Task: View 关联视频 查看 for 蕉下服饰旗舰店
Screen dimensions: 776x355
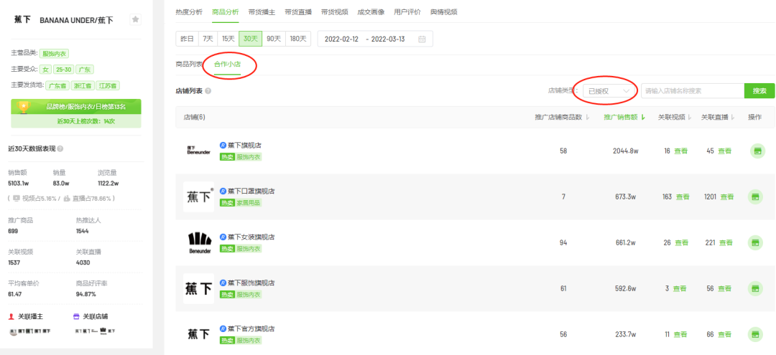Action: [680, 288]
